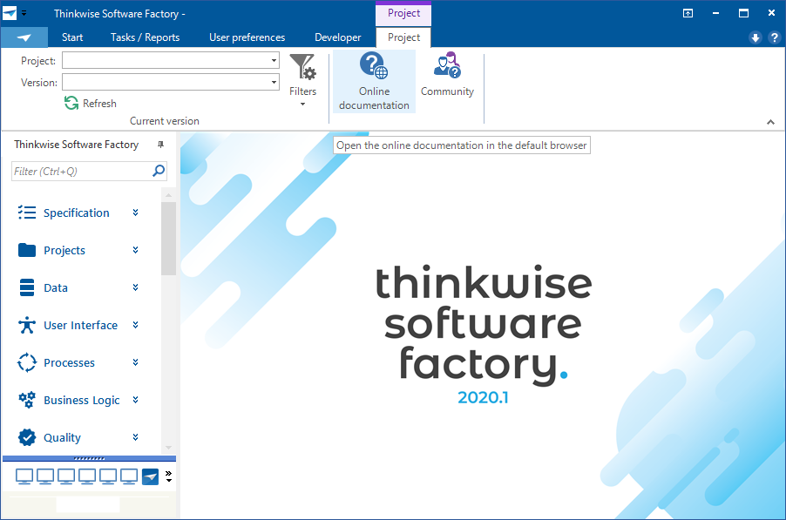
Task: Open the Business Logic menu group
Action: (x=82, y=401)
